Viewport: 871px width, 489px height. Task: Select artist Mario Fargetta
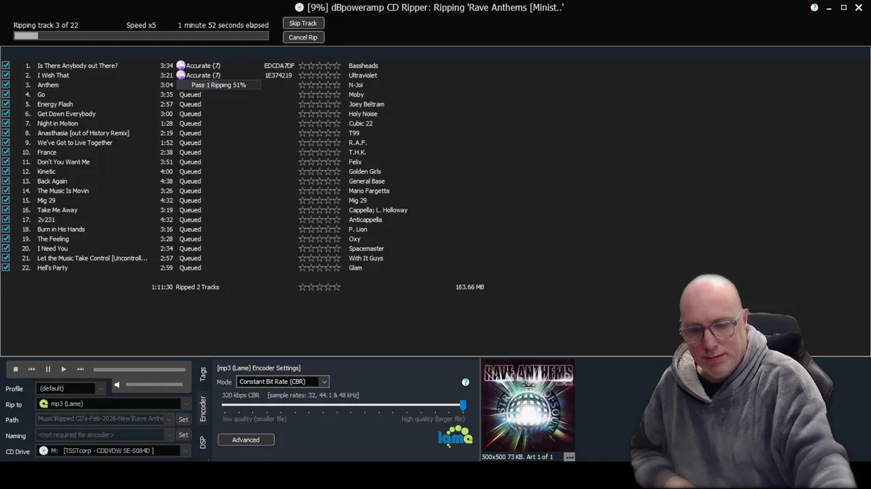pyautogui.click(x=369, y=191)
